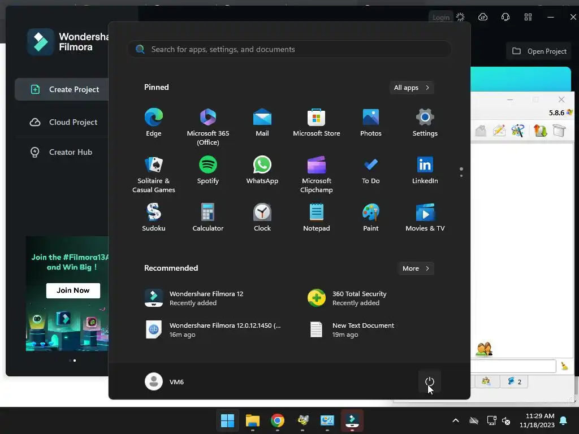Screen dimensions: 579x434
Task: Open Microsoft Store from pinned
Action: point(317,123)
